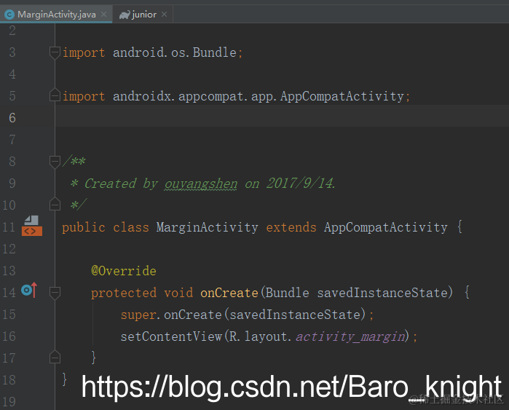Click the onCreate method name at line 14

(x=229, y=293)
